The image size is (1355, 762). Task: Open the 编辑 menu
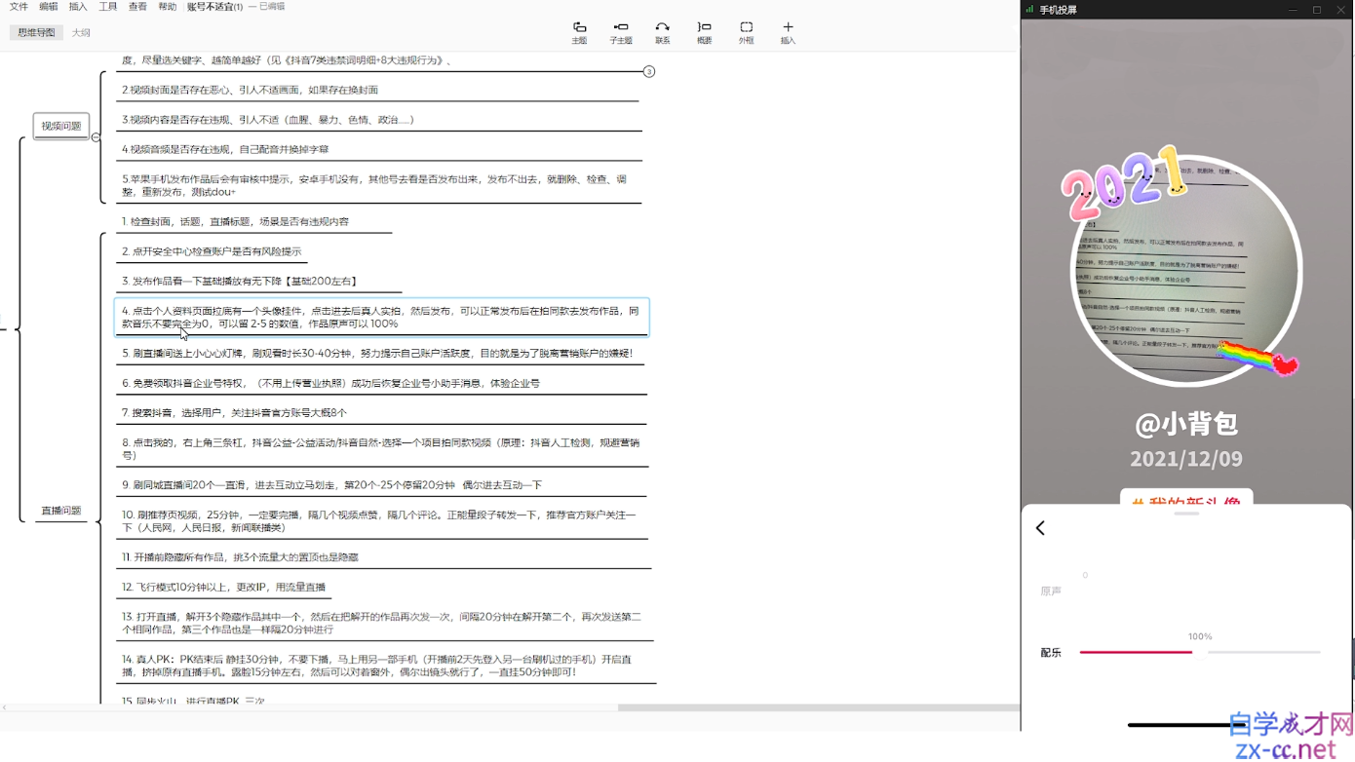(x=48, y=7)
